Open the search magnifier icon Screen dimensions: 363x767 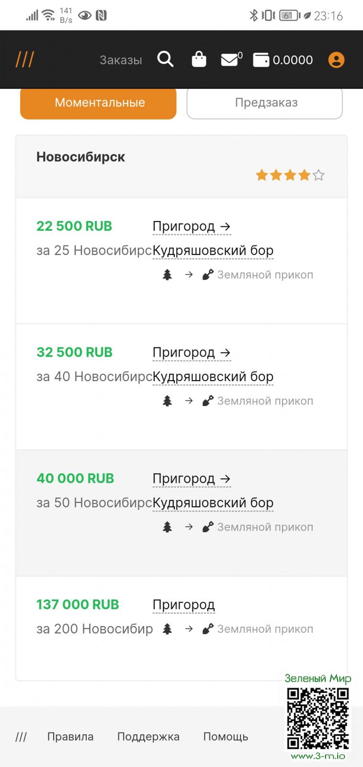165,59
